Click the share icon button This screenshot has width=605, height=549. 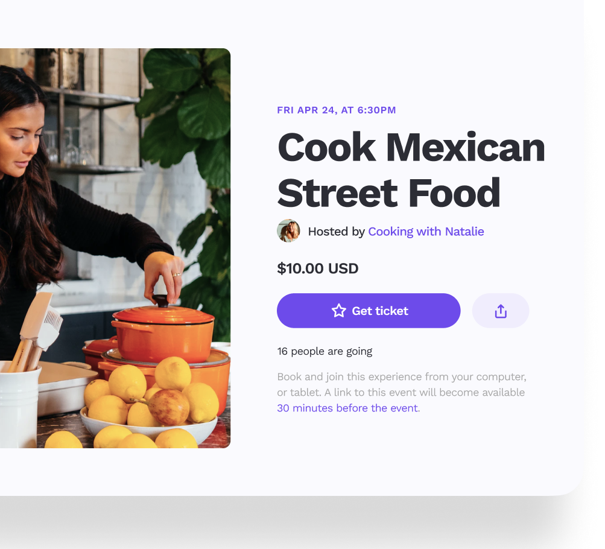(501, 311)
